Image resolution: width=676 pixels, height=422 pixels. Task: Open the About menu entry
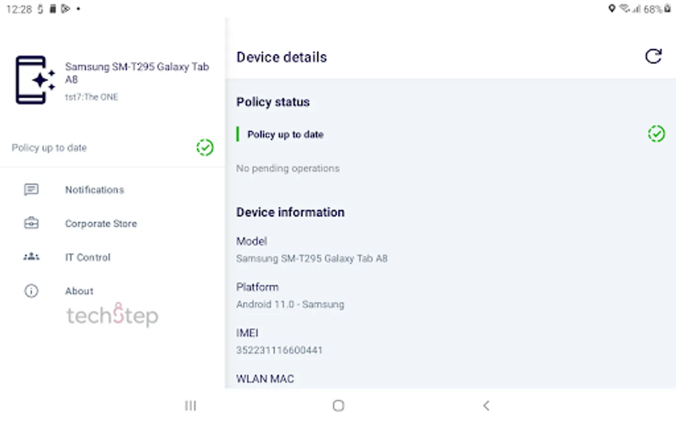79,291
